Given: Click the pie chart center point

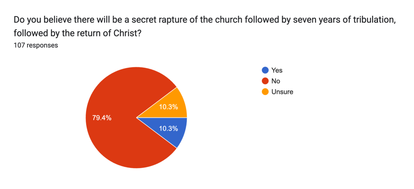Looking at the screenshot, I should [x=136, y=118].
